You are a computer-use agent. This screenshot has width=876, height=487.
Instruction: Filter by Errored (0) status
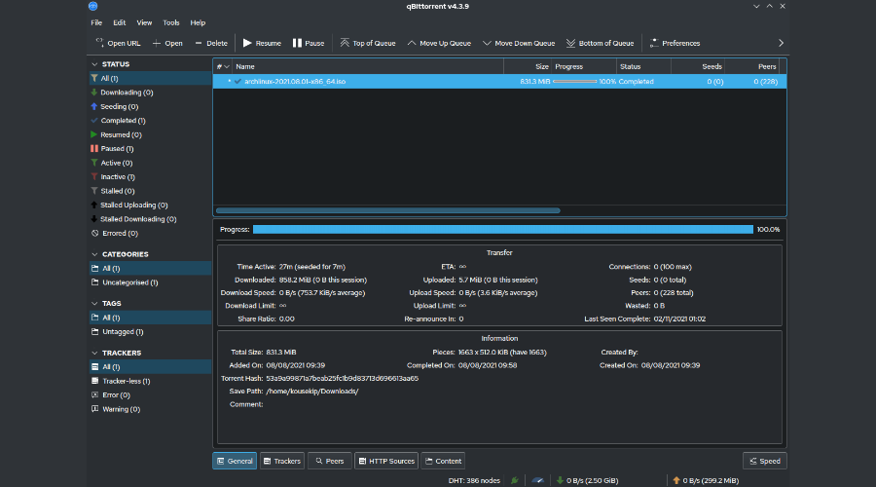point(150,233)
